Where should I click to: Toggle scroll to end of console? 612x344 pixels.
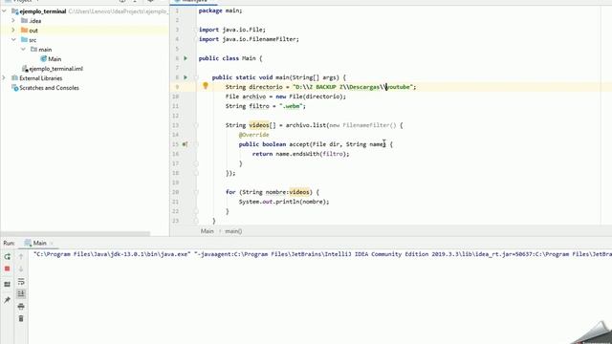point(21,293)
